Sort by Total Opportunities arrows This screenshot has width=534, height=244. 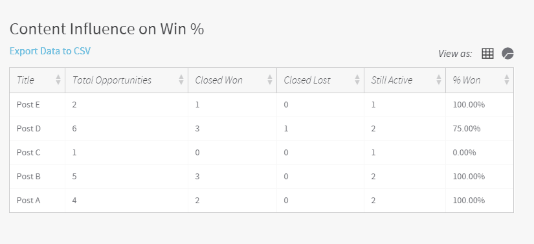click(x=181, y=80)
